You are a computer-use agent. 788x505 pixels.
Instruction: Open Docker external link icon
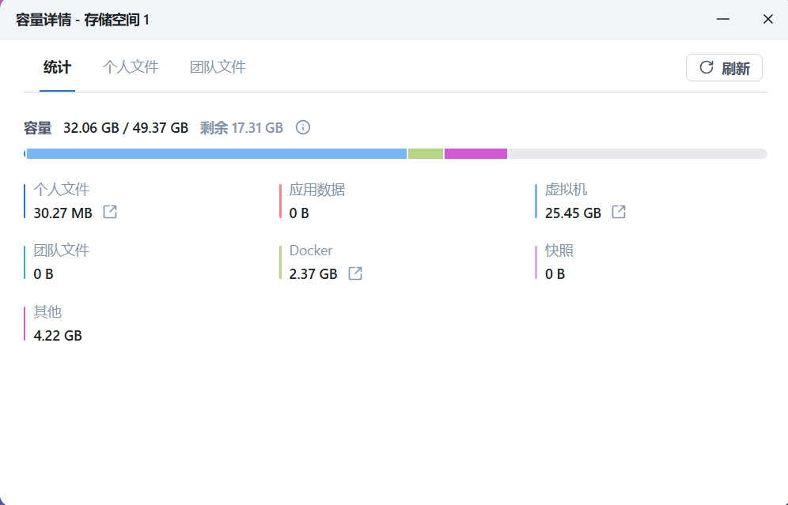pyautogui.click(x=355, y=273)
